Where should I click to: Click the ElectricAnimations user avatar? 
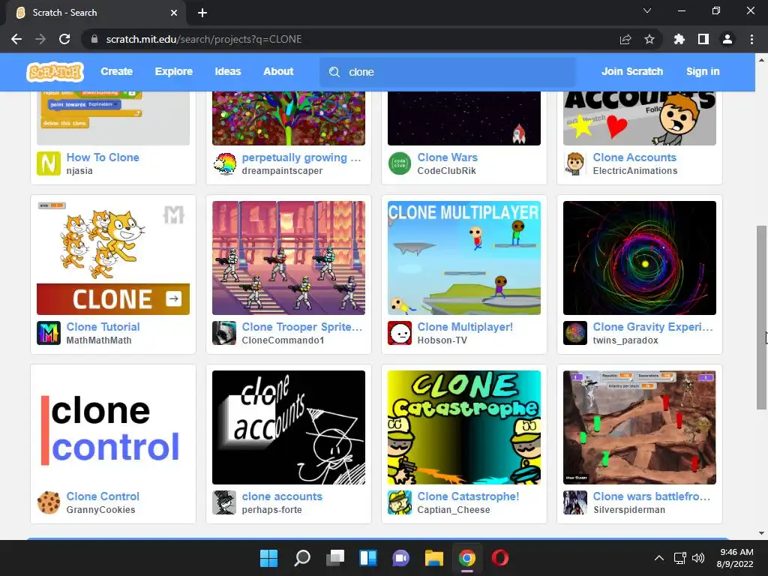(575, 163)
